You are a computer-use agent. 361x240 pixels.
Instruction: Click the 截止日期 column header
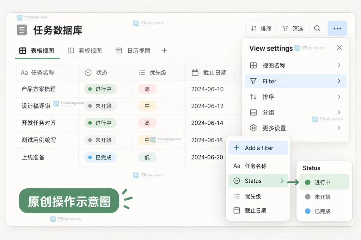coord(213,73)
